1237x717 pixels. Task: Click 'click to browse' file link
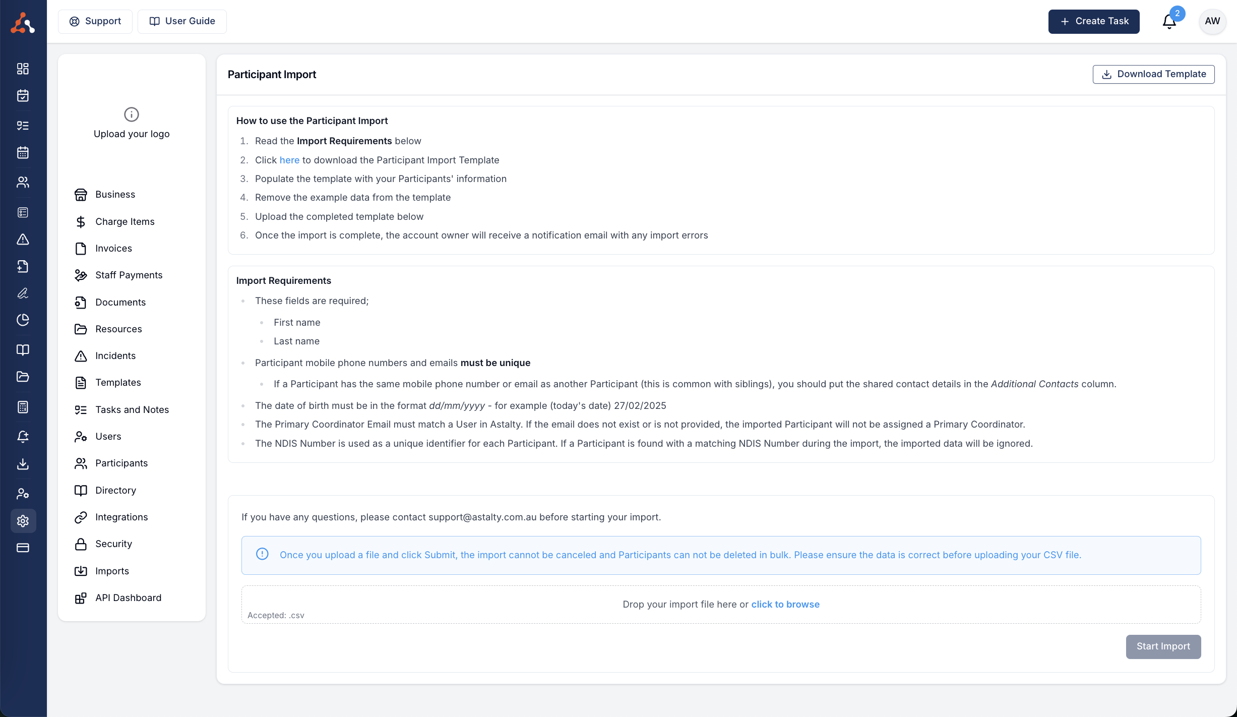point(785,604)
